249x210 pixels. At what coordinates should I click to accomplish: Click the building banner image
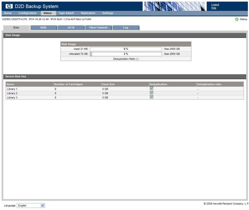click(x=174, y=6)
